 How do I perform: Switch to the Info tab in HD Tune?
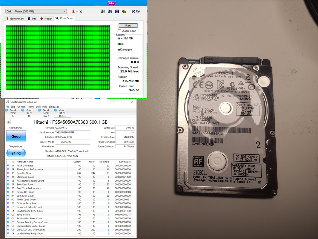[x=32, y=19]
